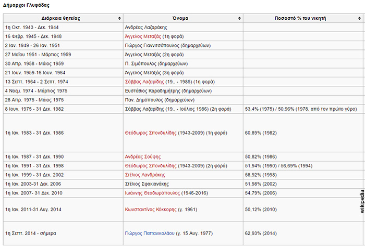Open the Θεόδωρος Σπονδυλίδης link in the 1991 row
Screen dimensions: 365x248
(x=151, y=165)
